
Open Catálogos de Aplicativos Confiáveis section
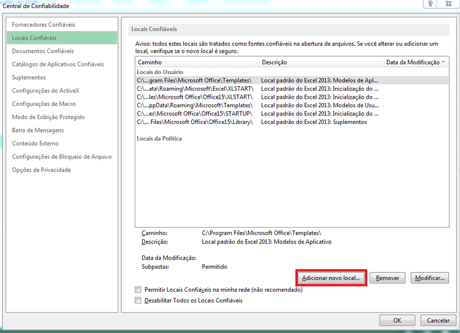point(63,64)
